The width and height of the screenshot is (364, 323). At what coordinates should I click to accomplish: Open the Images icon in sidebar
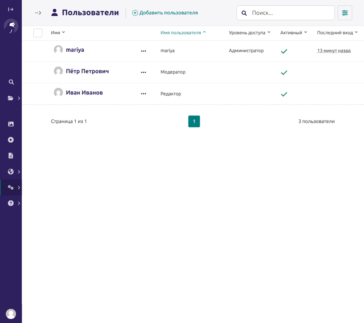pos(11,124)
